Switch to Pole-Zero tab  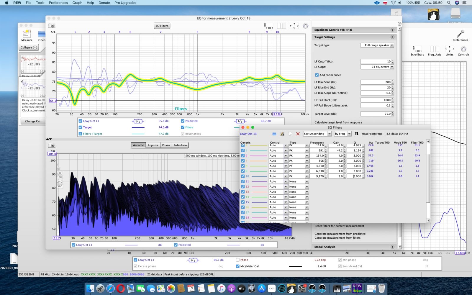pos(180,145)
